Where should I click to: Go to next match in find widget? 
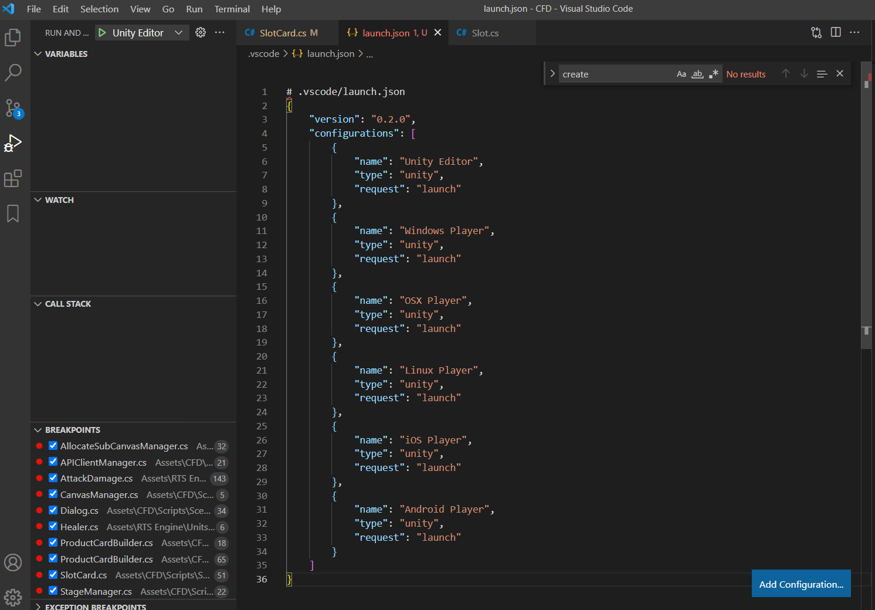804,74
